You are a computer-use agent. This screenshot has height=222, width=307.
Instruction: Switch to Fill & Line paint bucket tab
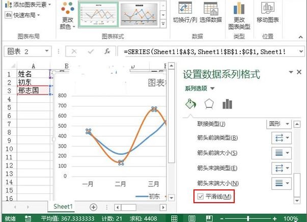point(190,104)
